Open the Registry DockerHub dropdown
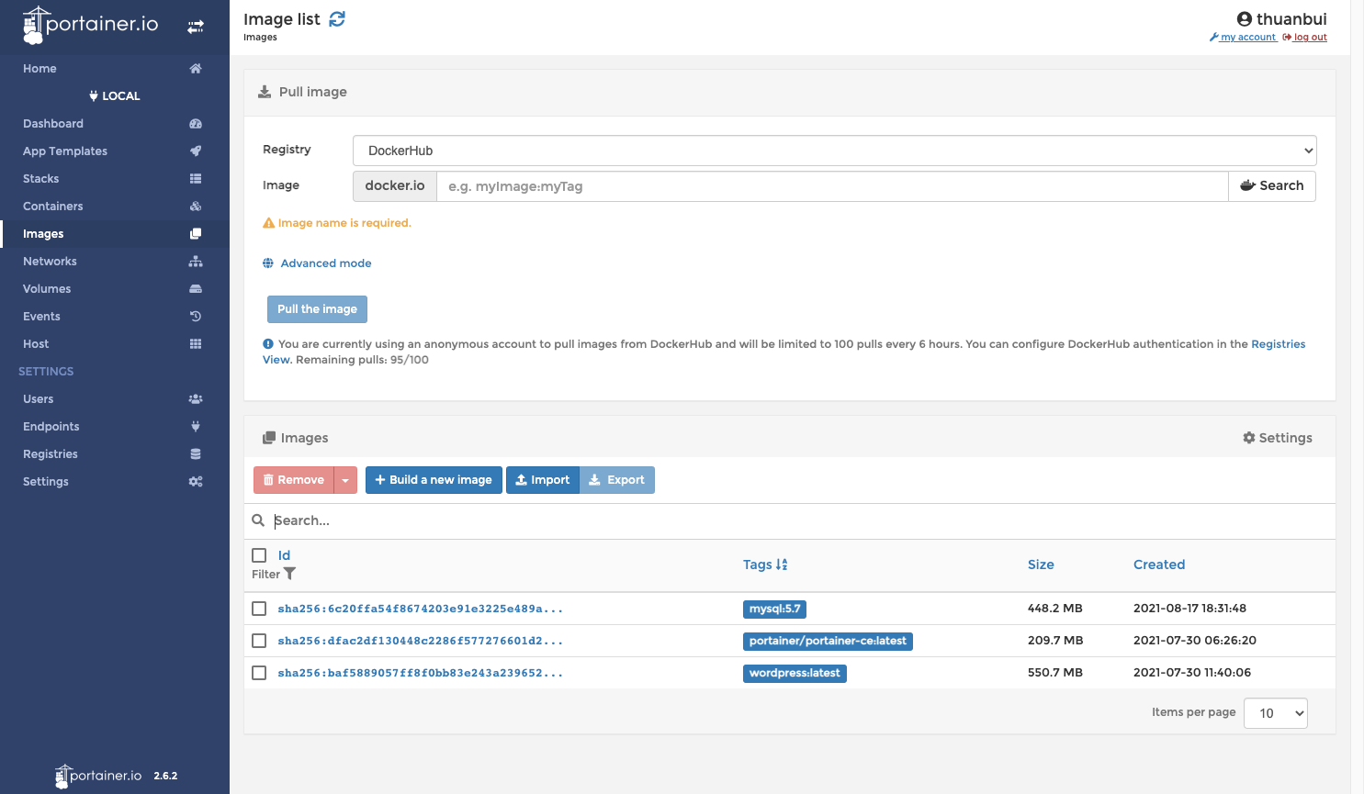This screenshot has height=794, width=1364. point(834,151)
